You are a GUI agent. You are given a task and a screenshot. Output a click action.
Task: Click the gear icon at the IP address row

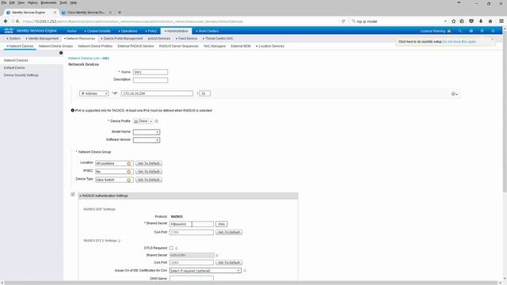(454, 93)
